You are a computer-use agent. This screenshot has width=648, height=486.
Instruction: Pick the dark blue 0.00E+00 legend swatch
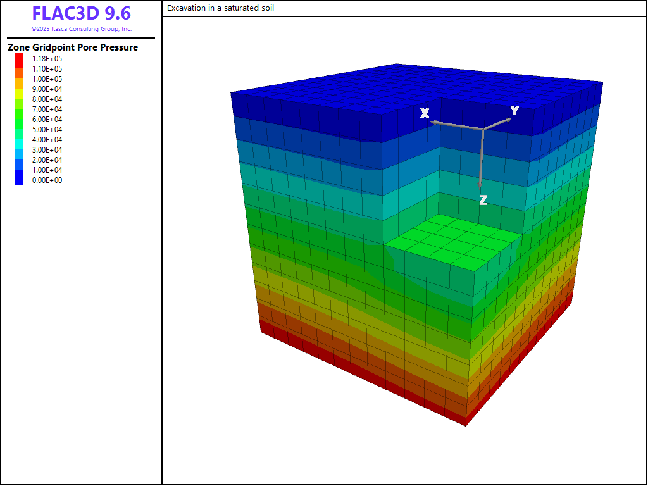[20, 180]
